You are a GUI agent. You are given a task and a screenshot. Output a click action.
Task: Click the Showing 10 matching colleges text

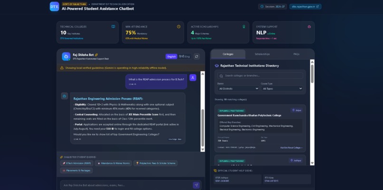(x=230, y=100)
